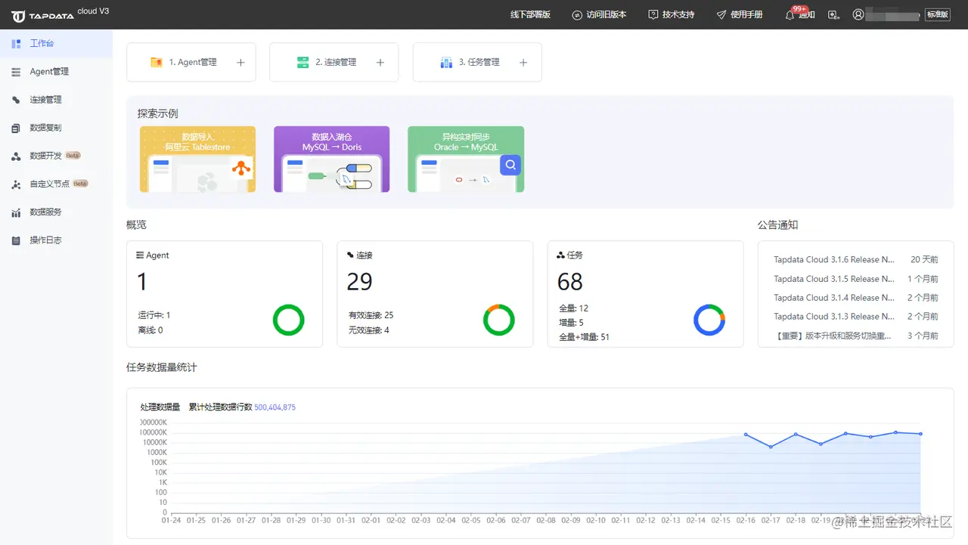The image size is (968, 545).
Task: Click the chart data point for 02-17
Action: (771, 447)
